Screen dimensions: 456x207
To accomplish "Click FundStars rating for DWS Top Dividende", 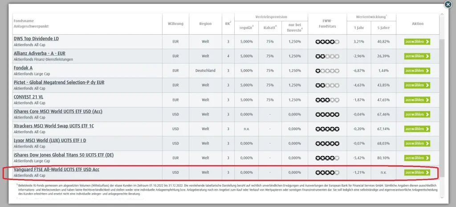I will (327, 42).
